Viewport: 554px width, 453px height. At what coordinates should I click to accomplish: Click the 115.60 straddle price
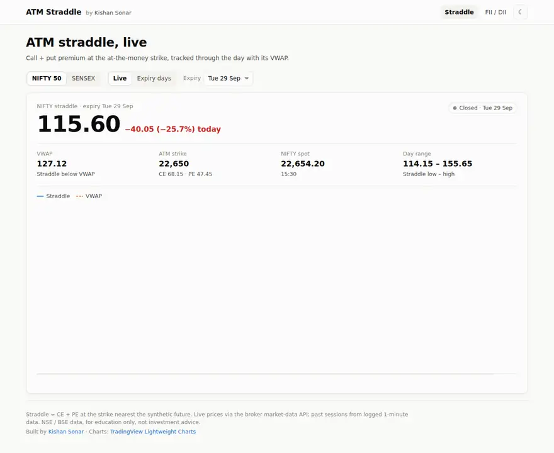pos(79,124)
